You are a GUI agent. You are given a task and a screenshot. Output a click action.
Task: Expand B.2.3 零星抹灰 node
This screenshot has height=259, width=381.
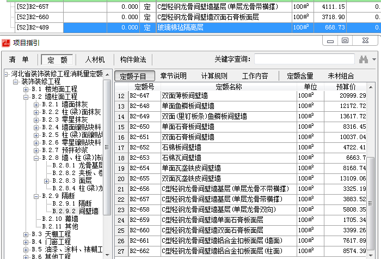(x=36, y=120)
